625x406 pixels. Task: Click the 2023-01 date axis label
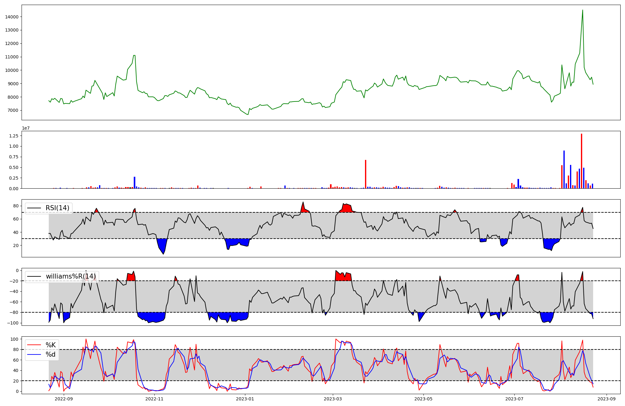point(245,399)
